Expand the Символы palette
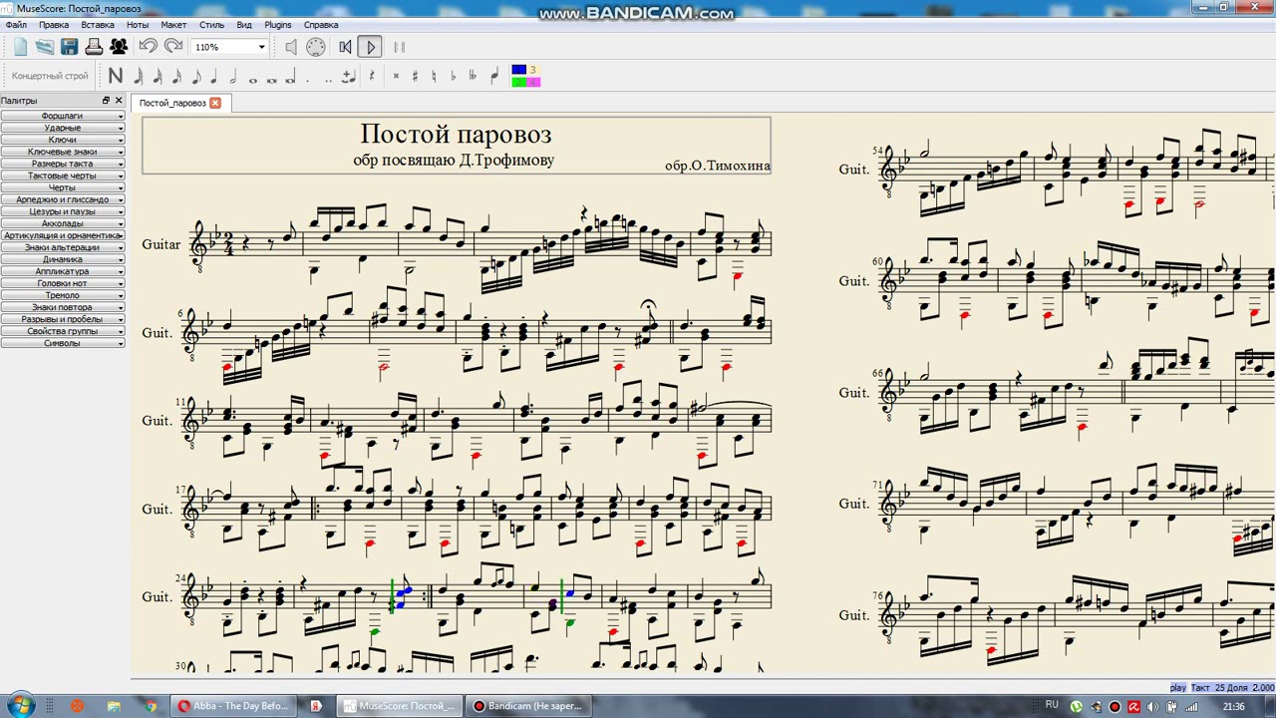1276x718 pixels. click(63, 343)
